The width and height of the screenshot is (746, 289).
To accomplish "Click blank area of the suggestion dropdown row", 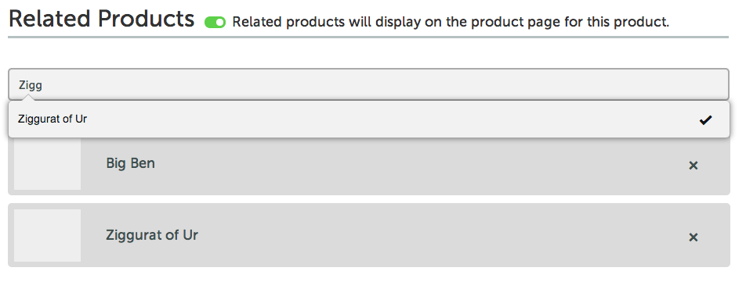I will pyautogui.click(x=381, y=119).
